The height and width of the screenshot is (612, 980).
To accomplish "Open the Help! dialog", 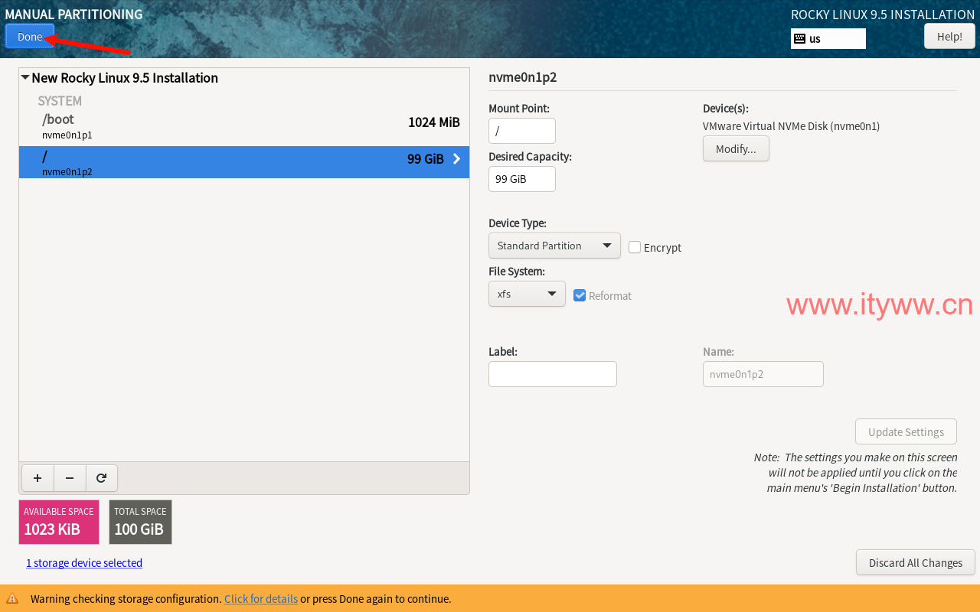I will (x=949, y=37).
